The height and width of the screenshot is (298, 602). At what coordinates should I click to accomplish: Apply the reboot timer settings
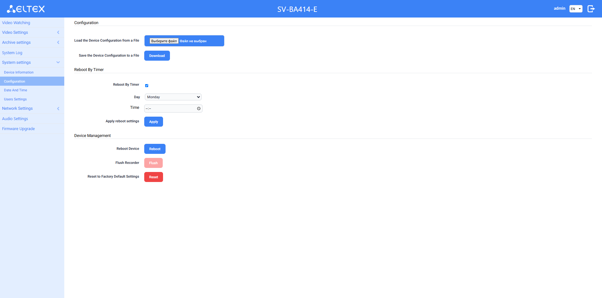[153, 122]
